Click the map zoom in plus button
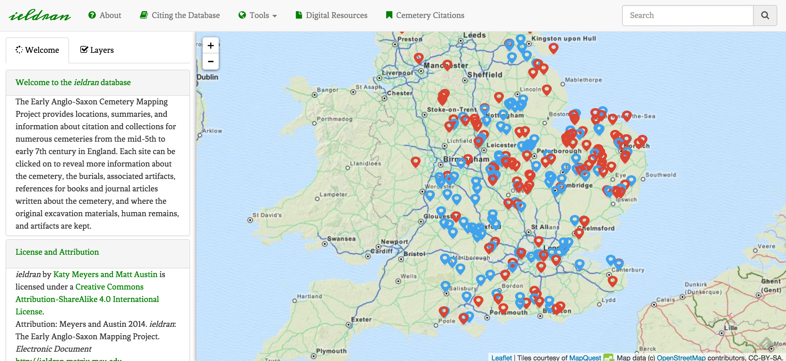Image resolution: width=786 pixels, height=361 pixels. [x=211, y=46]
